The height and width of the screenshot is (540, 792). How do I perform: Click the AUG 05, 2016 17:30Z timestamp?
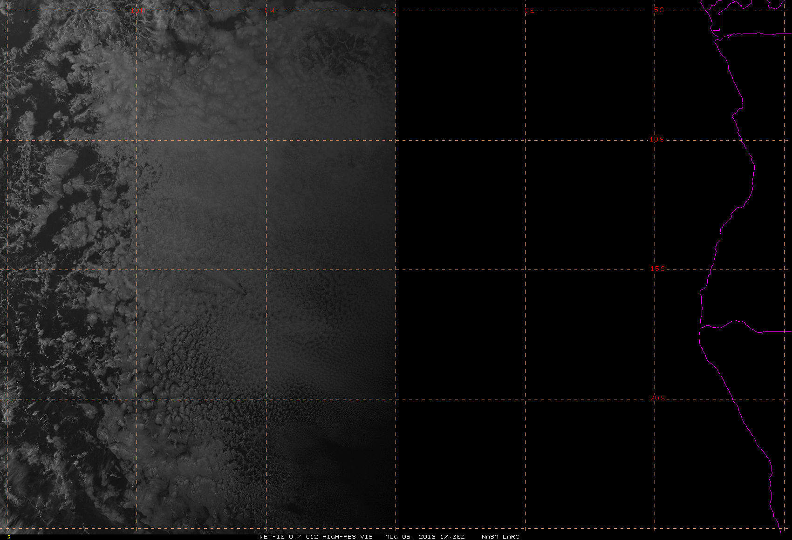tap(425, 537)
